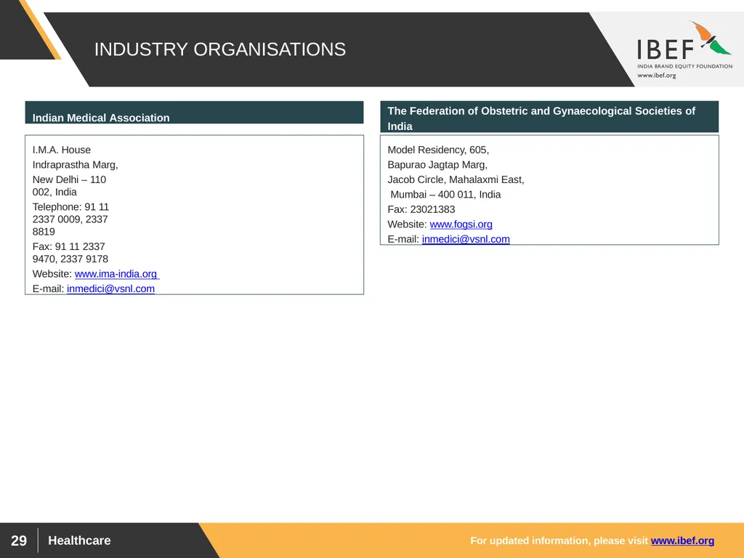Select the 'Indraprastha Marg,' line

75,165
